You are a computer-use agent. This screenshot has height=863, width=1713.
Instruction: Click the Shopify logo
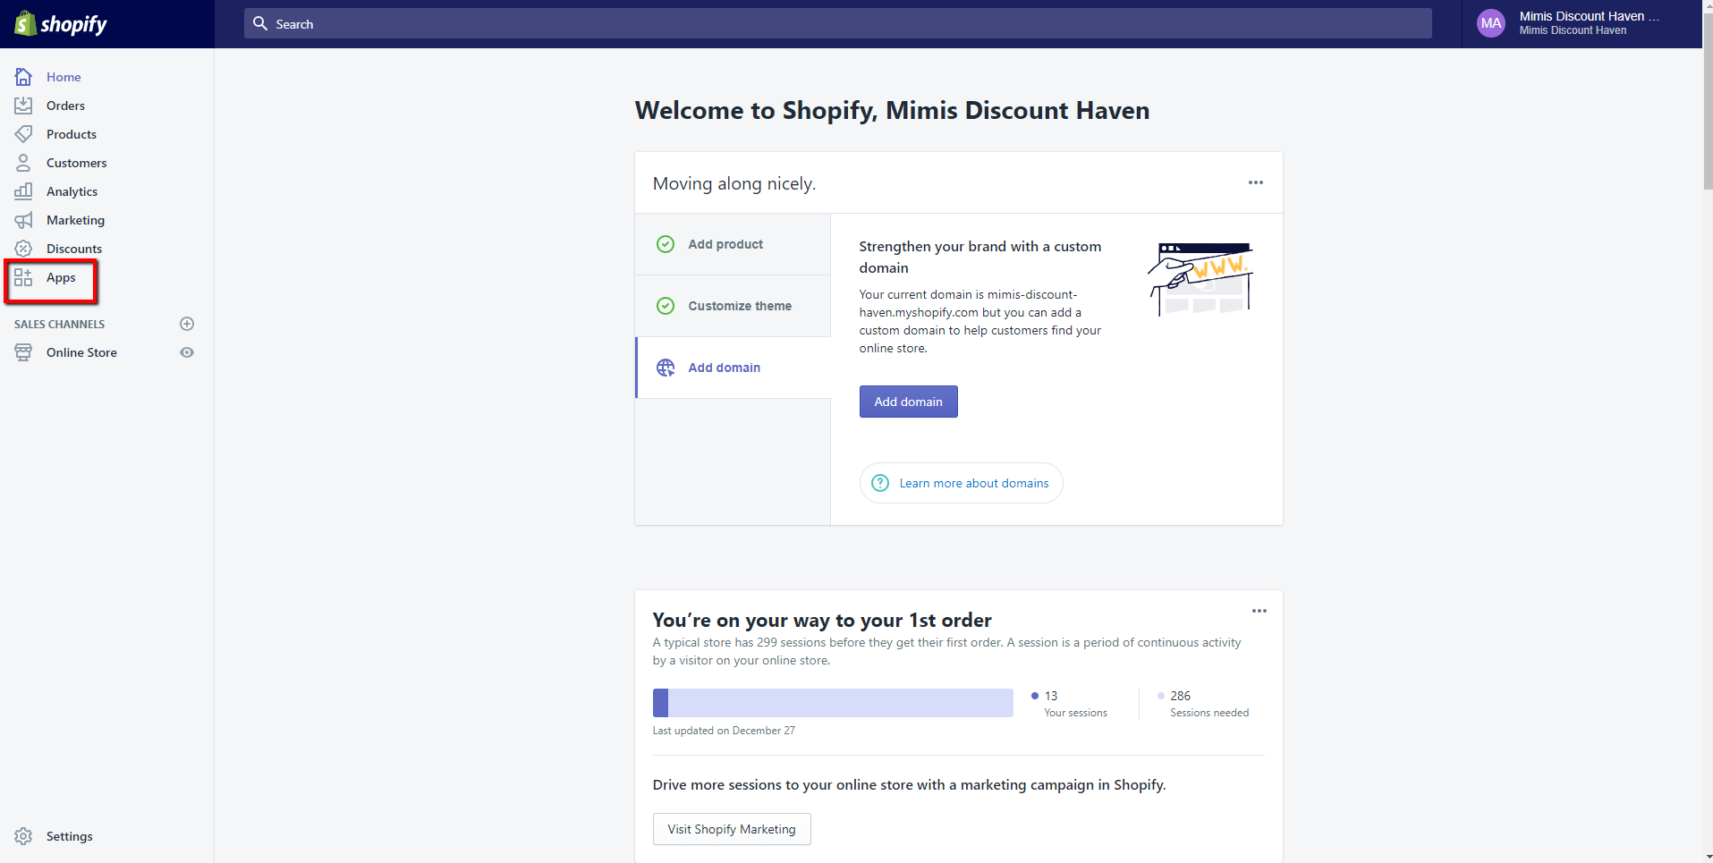click(x=61, y=24)
